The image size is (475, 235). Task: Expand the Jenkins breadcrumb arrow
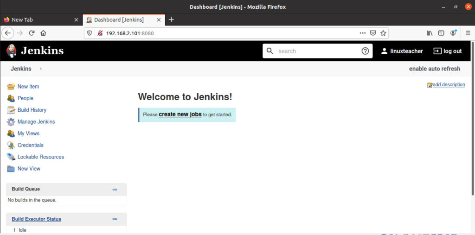pos(41,69)
